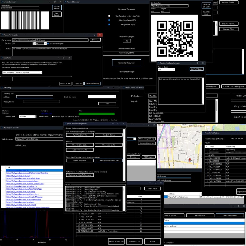246x246 pixels.
Task: Open the MB unit dropdown in Dummy File Generator
Action: pyautogui.click(x=41, y=43)
